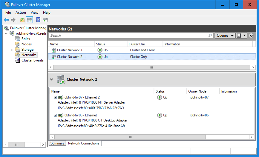The image size is (259, 157).
Task: Select the Failover Cluster Manager root node
Action: pyautogui.click(x=27, y=28)
